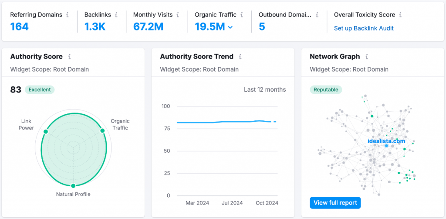Click the Natural Profile point on radar chart
The image size is (446, 219).
(73, 186)
